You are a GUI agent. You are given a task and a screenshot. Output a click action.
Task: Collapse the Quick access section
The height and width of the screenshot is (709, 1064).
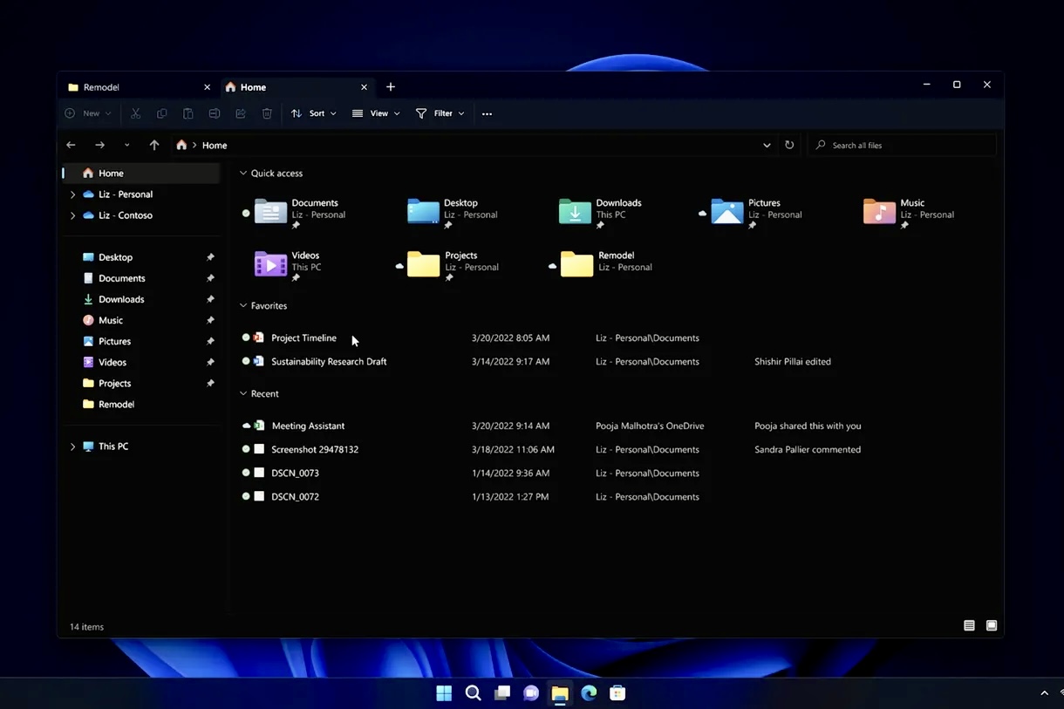[x=243, y=174]
